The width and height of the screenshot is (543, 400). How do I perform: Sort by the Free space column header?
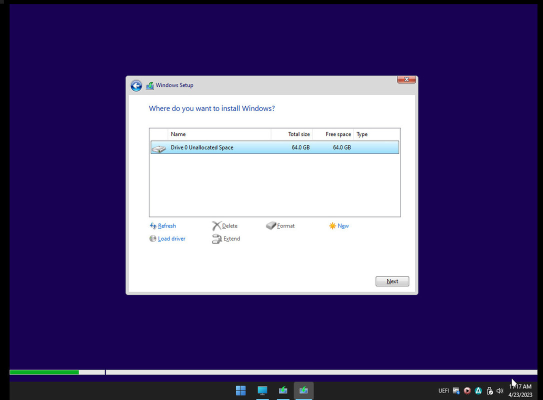coord(333,134)
